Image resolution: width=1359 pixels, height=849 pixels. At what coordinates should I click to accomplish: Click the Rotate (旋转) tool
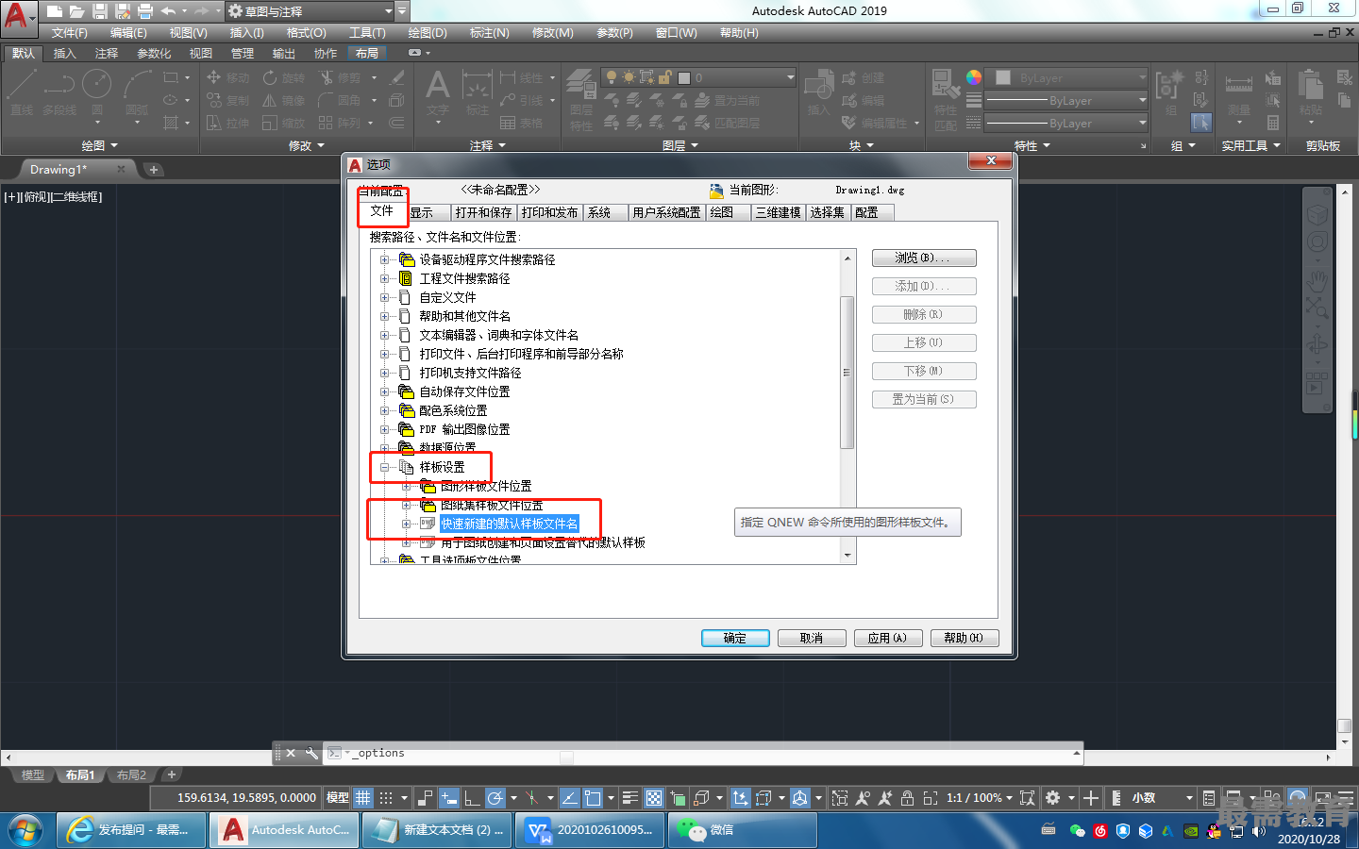pos(284,77)
